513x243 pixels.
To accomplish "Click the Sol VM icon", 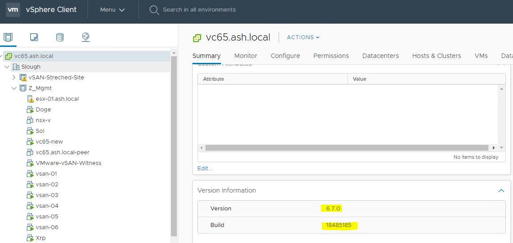I will [30, 131].
